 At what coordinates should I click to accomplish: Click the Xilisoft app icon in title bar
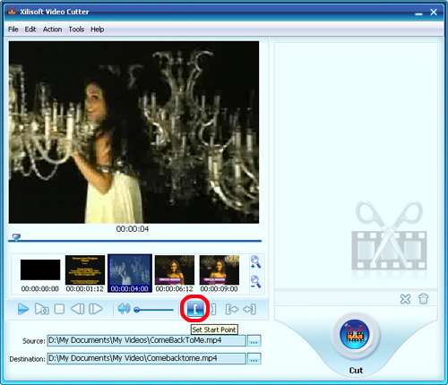(12, 12)
